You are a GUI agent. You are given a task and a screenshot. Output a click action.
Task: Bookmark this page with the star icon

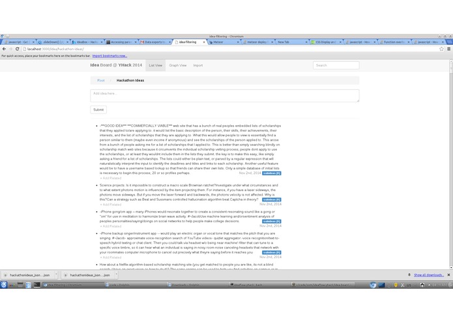point(441,49)
